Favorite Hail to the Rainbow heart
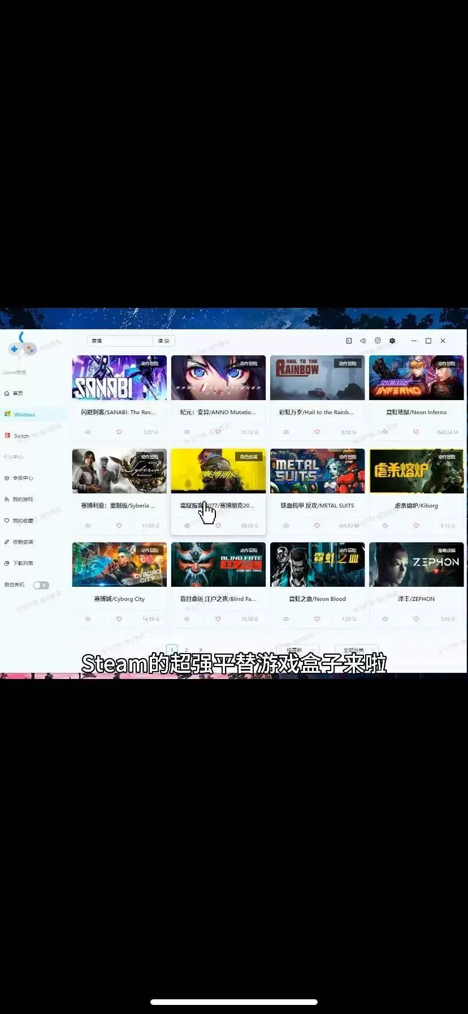The image size is (468, 1014). (x=317, y=432)
